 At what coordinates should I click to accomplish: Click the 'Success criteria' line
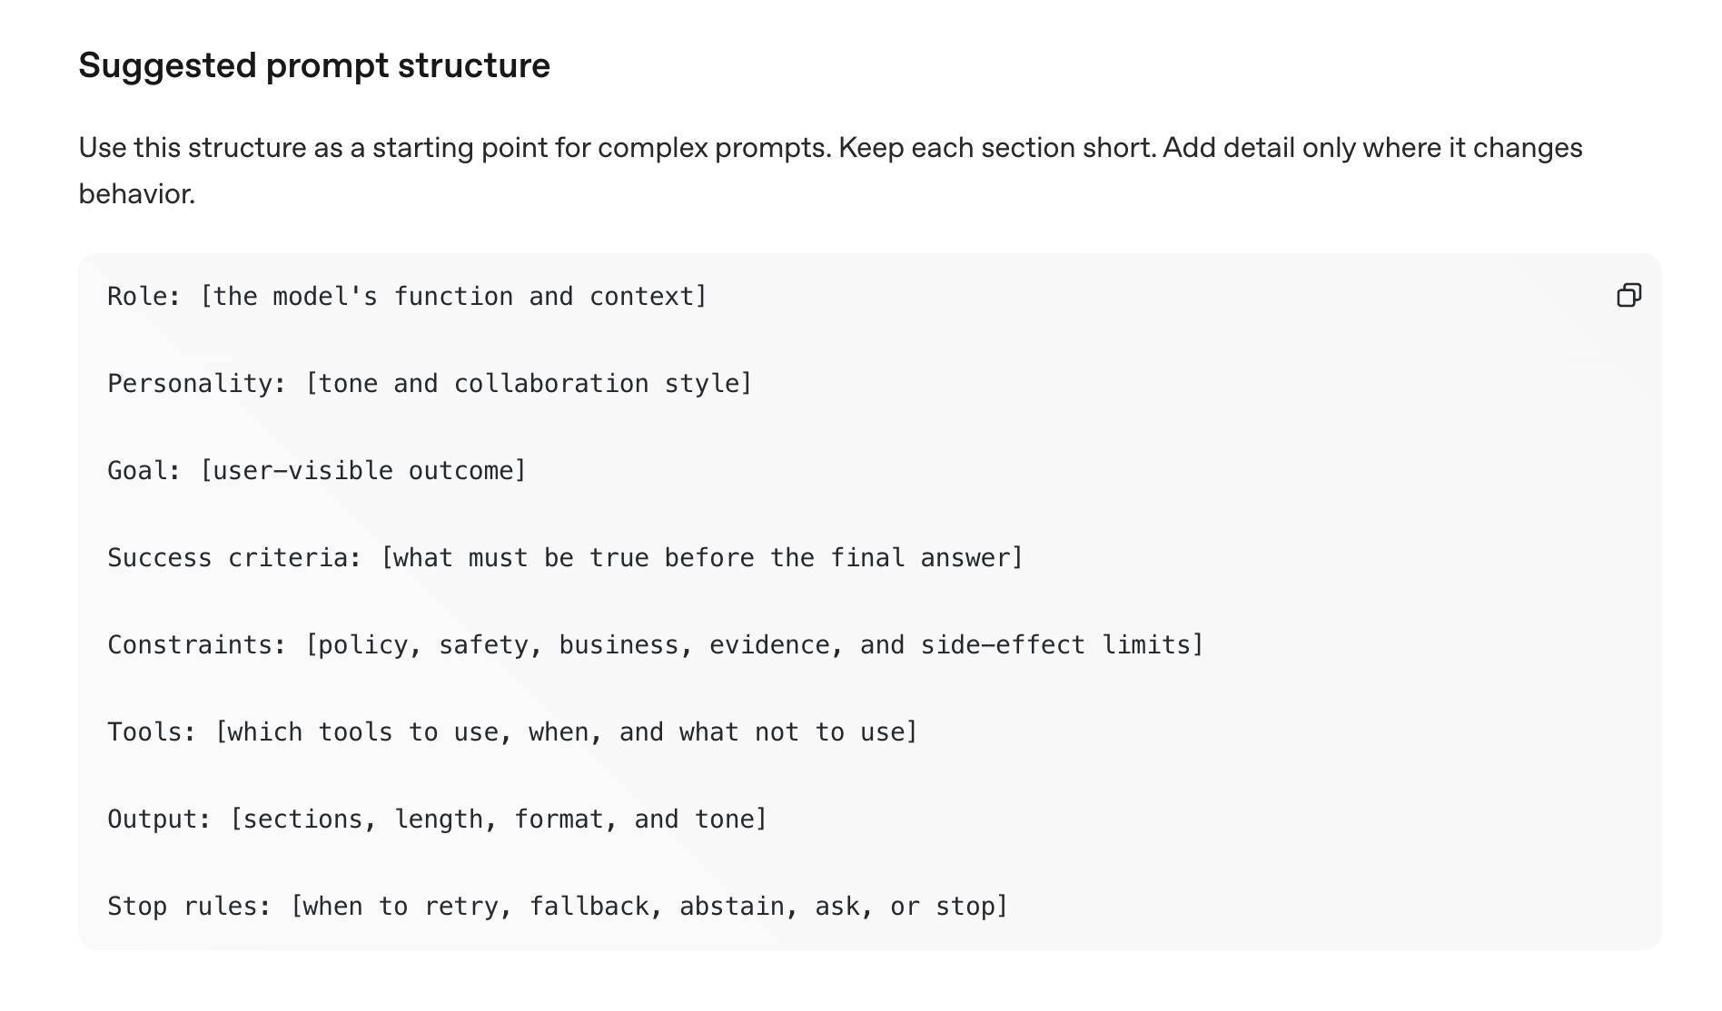click(x=565, y=557)
